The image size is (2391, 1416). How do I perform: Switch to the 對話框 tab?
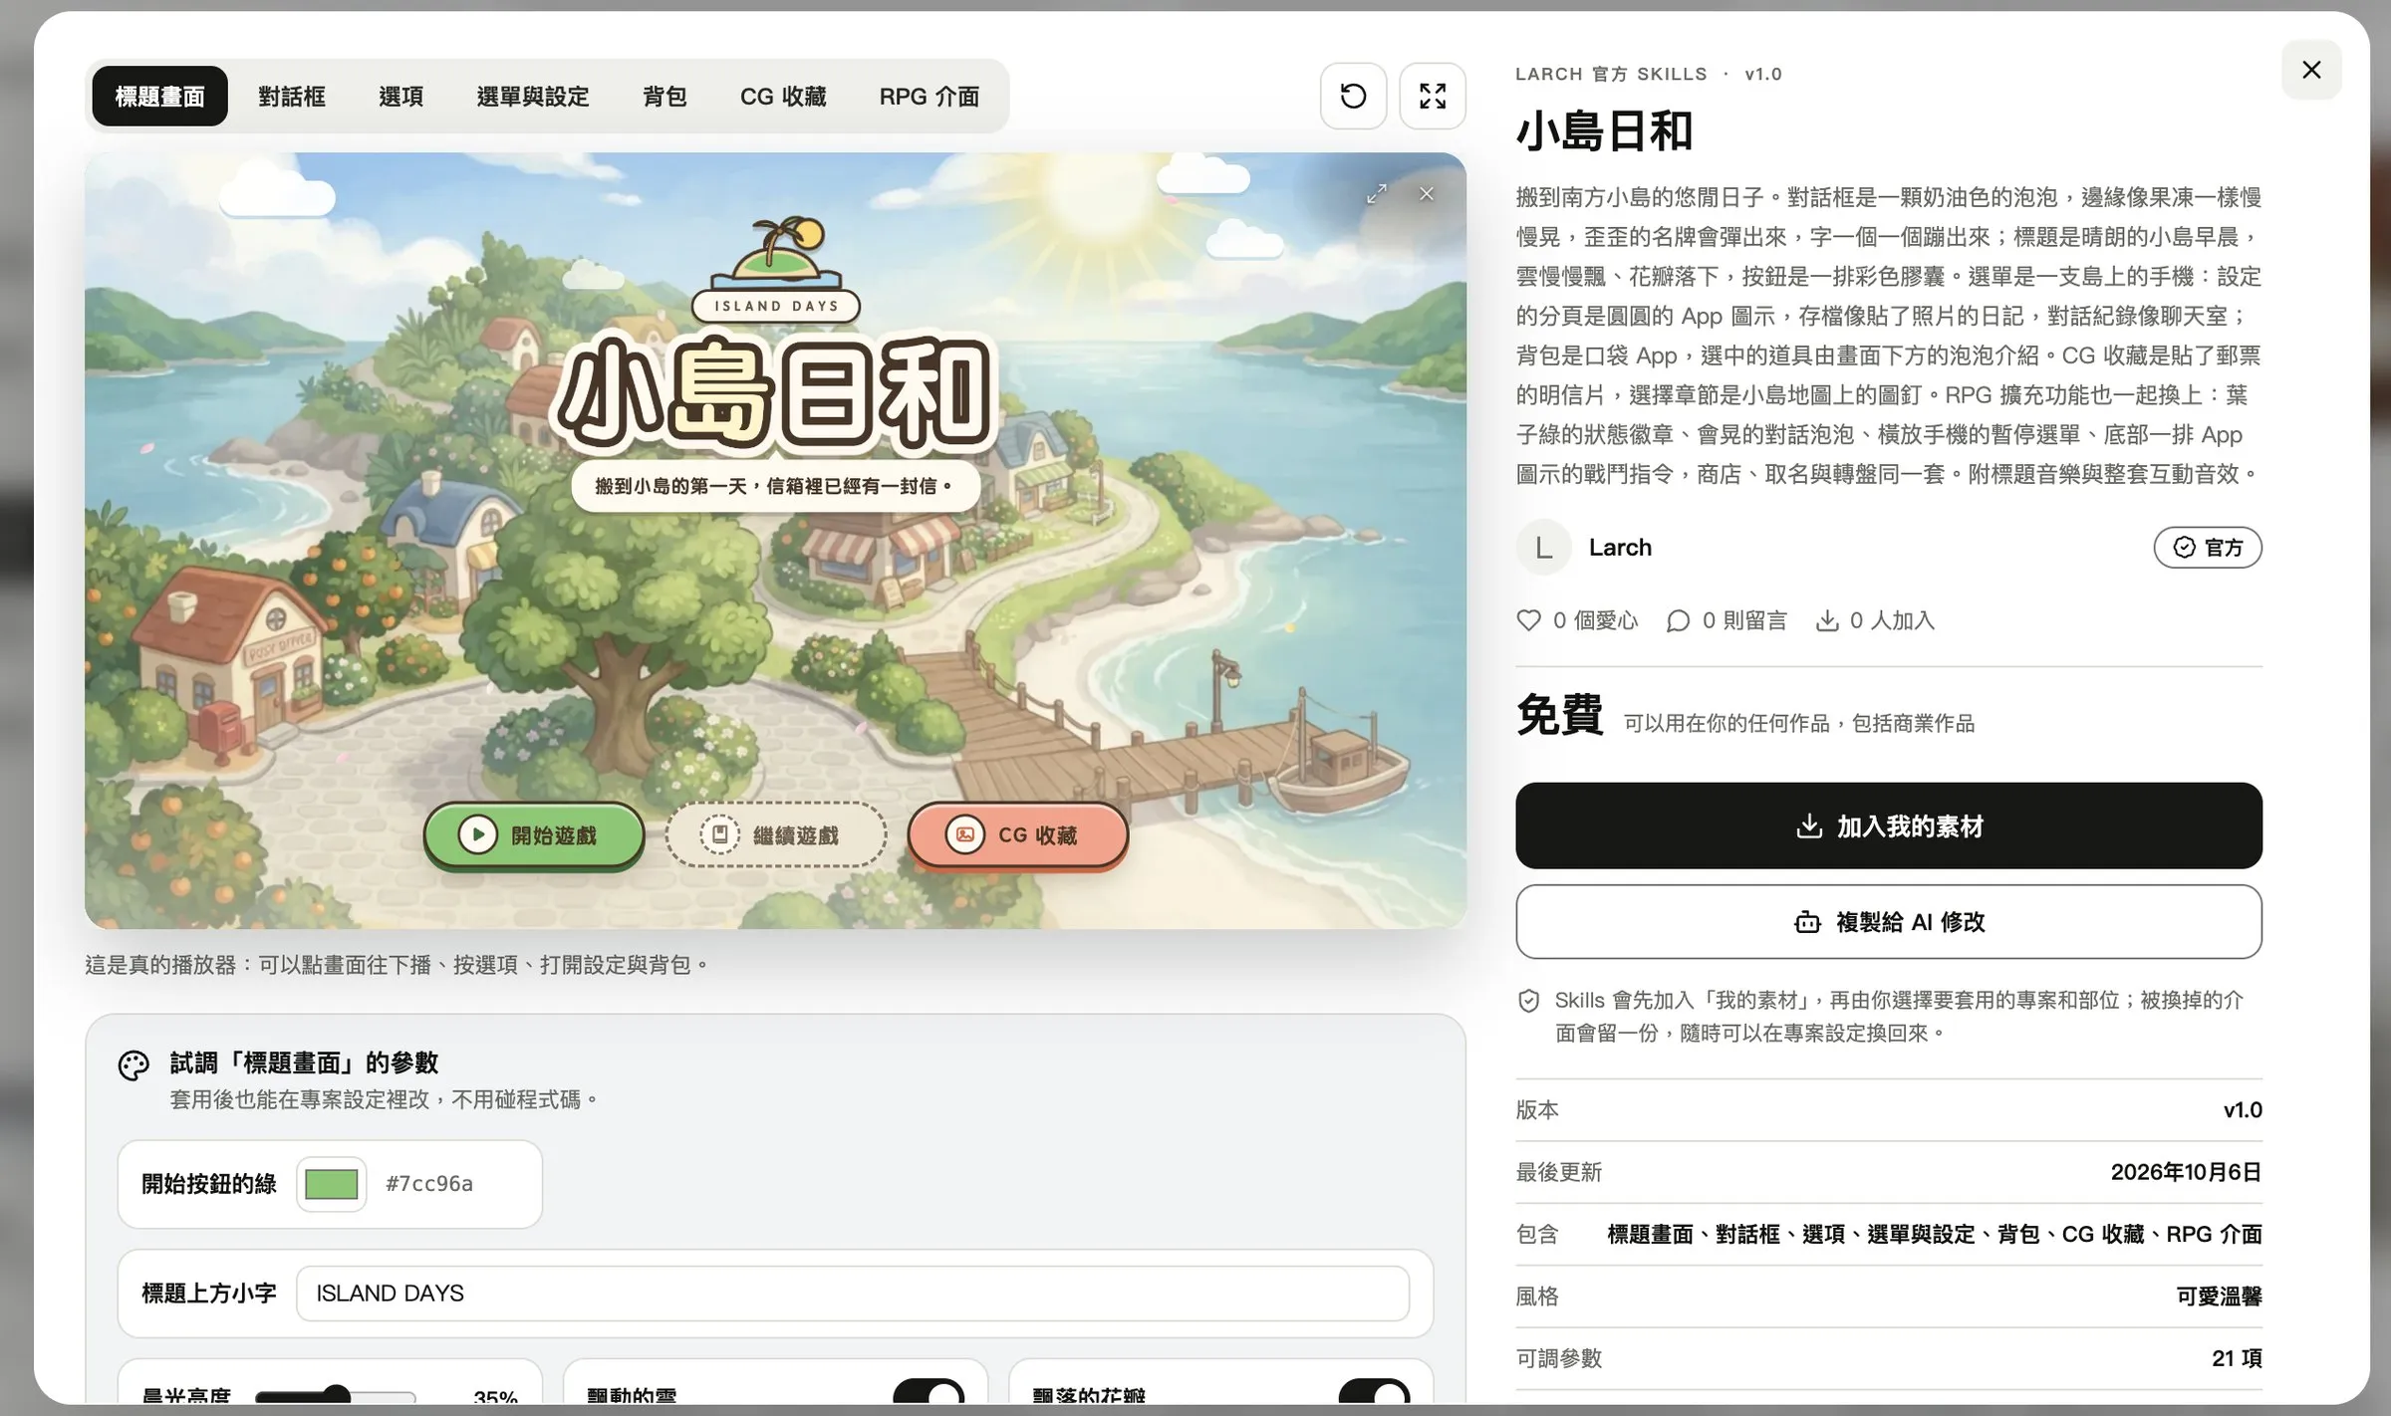[292, 96]
